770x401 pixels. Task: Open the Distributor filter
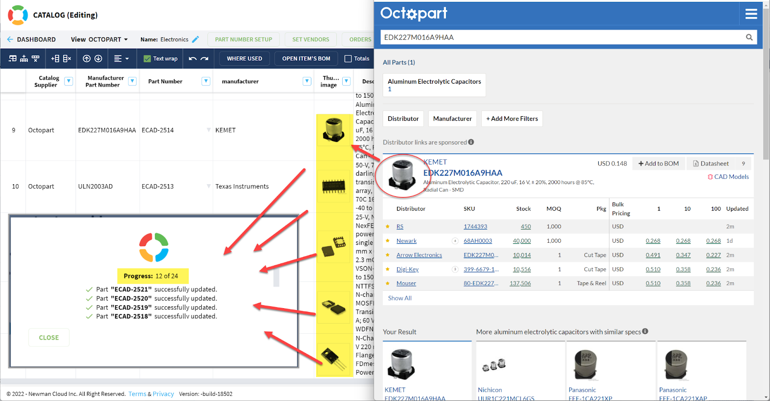coord(403,119)
